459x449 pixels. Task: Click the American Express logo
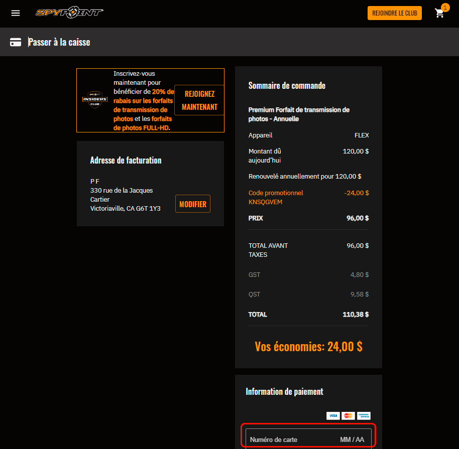(364, 416)
